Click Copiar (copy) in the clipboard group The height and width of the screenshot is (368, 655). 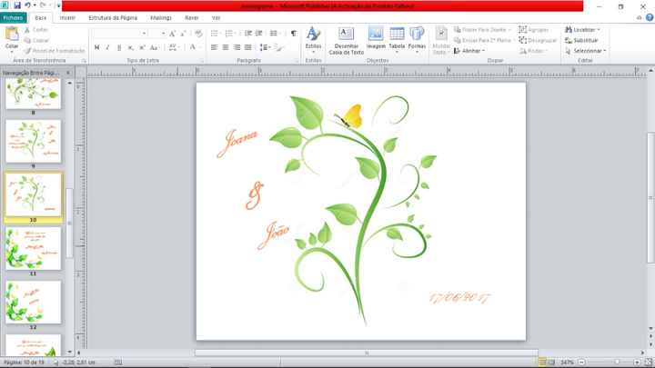point(36,40)
